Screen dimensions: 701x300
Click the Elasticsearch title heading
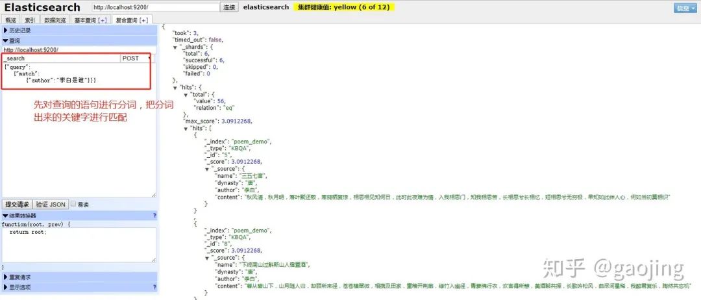click(x=42, y=8)
